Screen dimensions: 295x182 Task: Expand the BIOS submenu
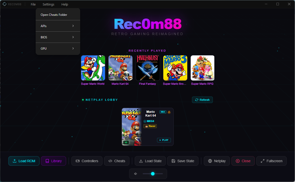pyautogui.click(x=58, y=37)
